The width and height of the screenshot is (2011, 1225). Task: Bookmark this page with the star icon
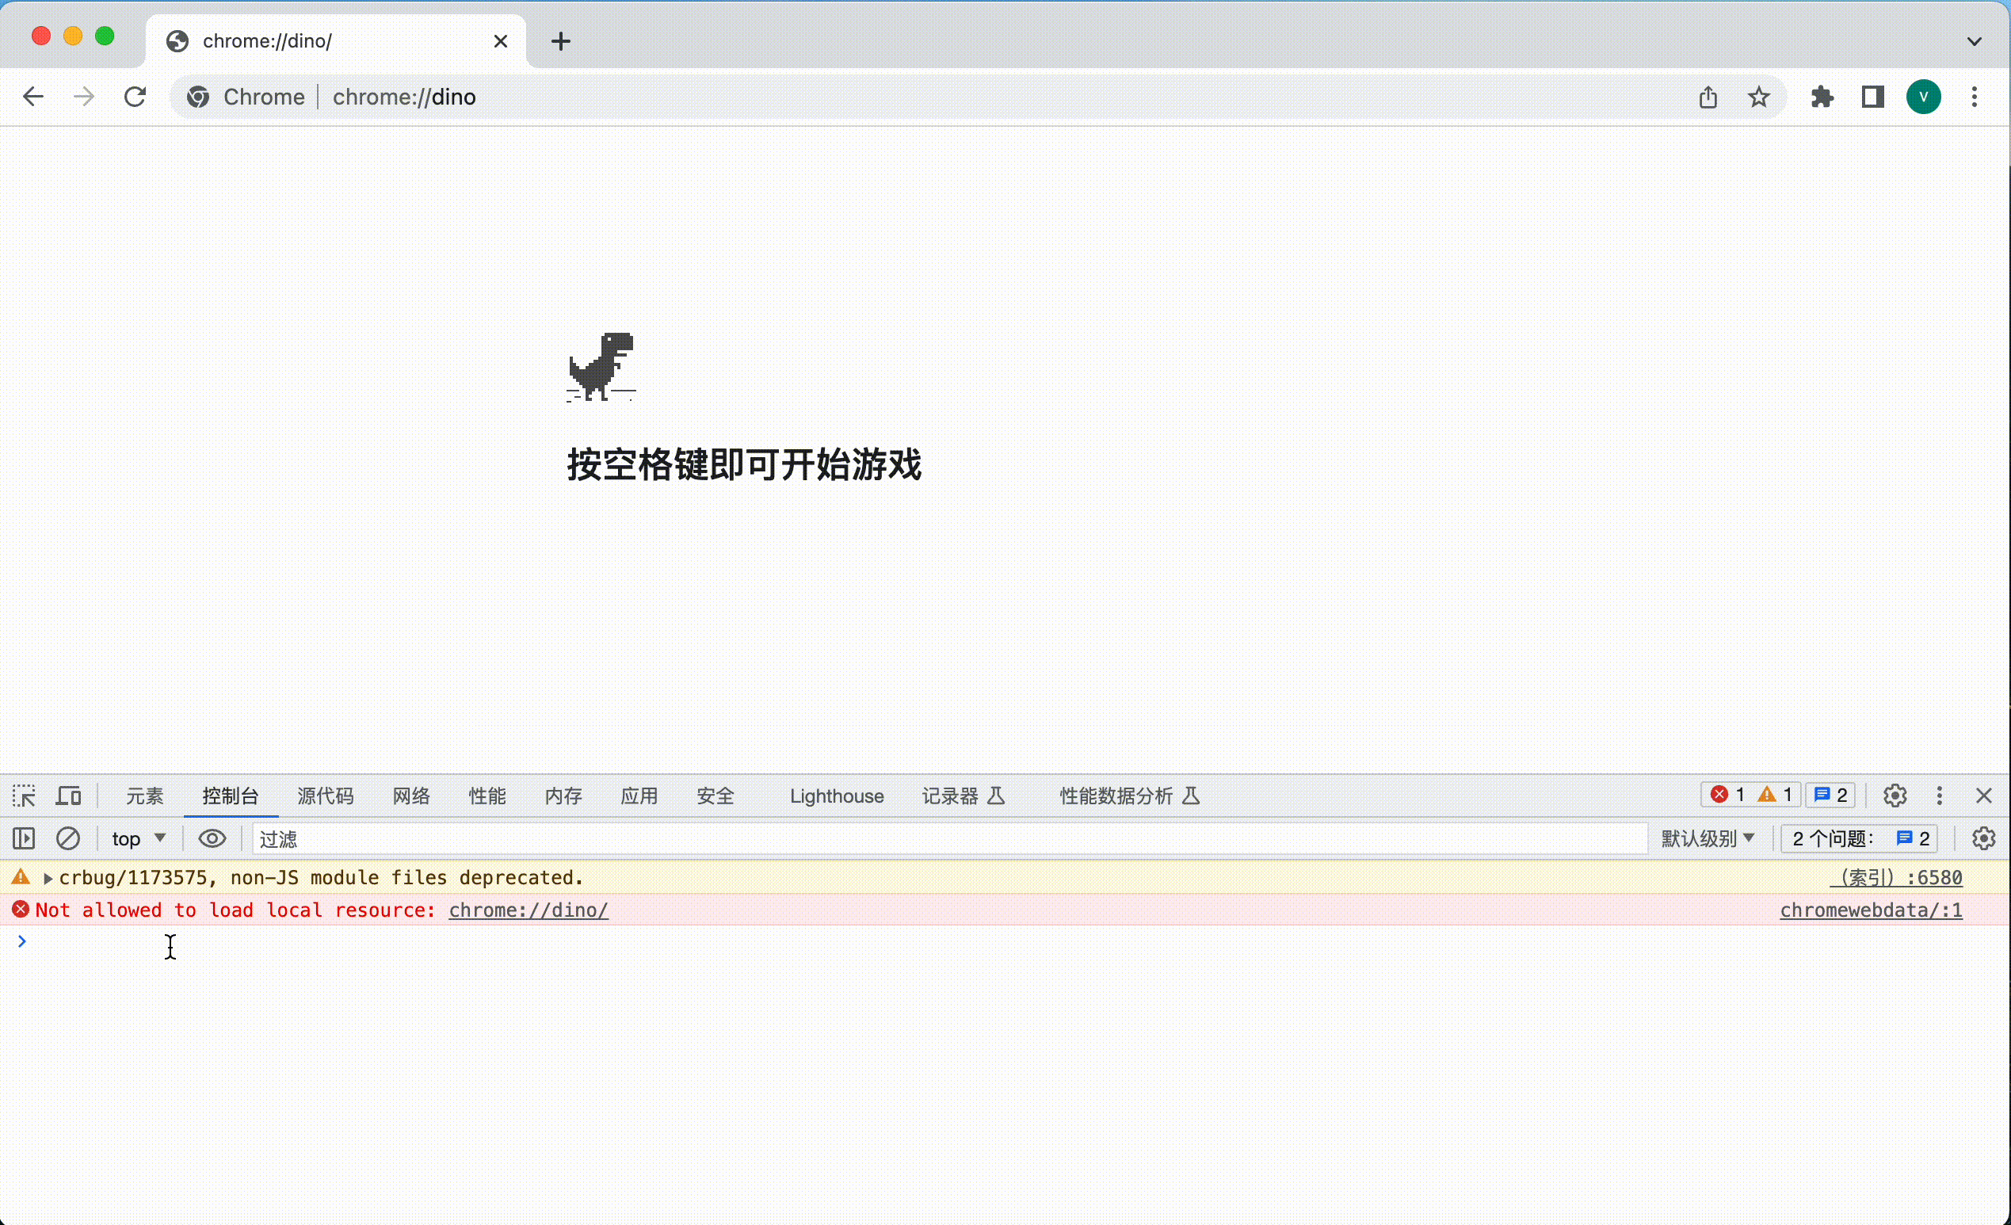point(1759,97)
